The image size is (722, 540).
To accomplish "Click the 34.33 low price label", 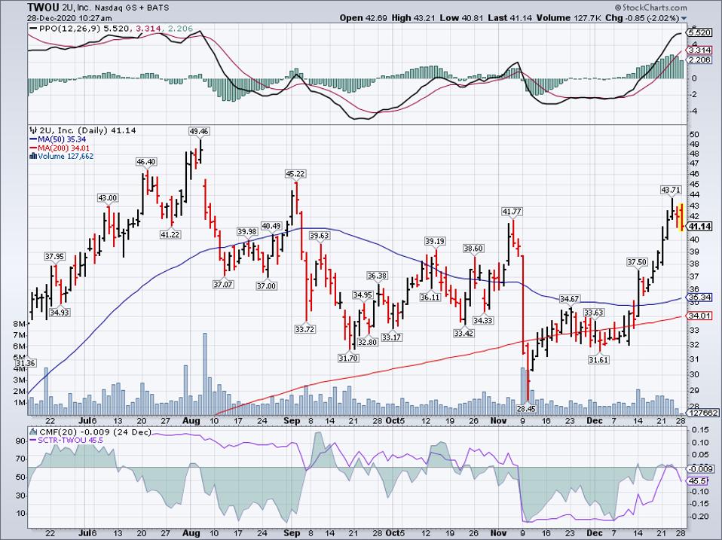I will [x=482, y=320].
